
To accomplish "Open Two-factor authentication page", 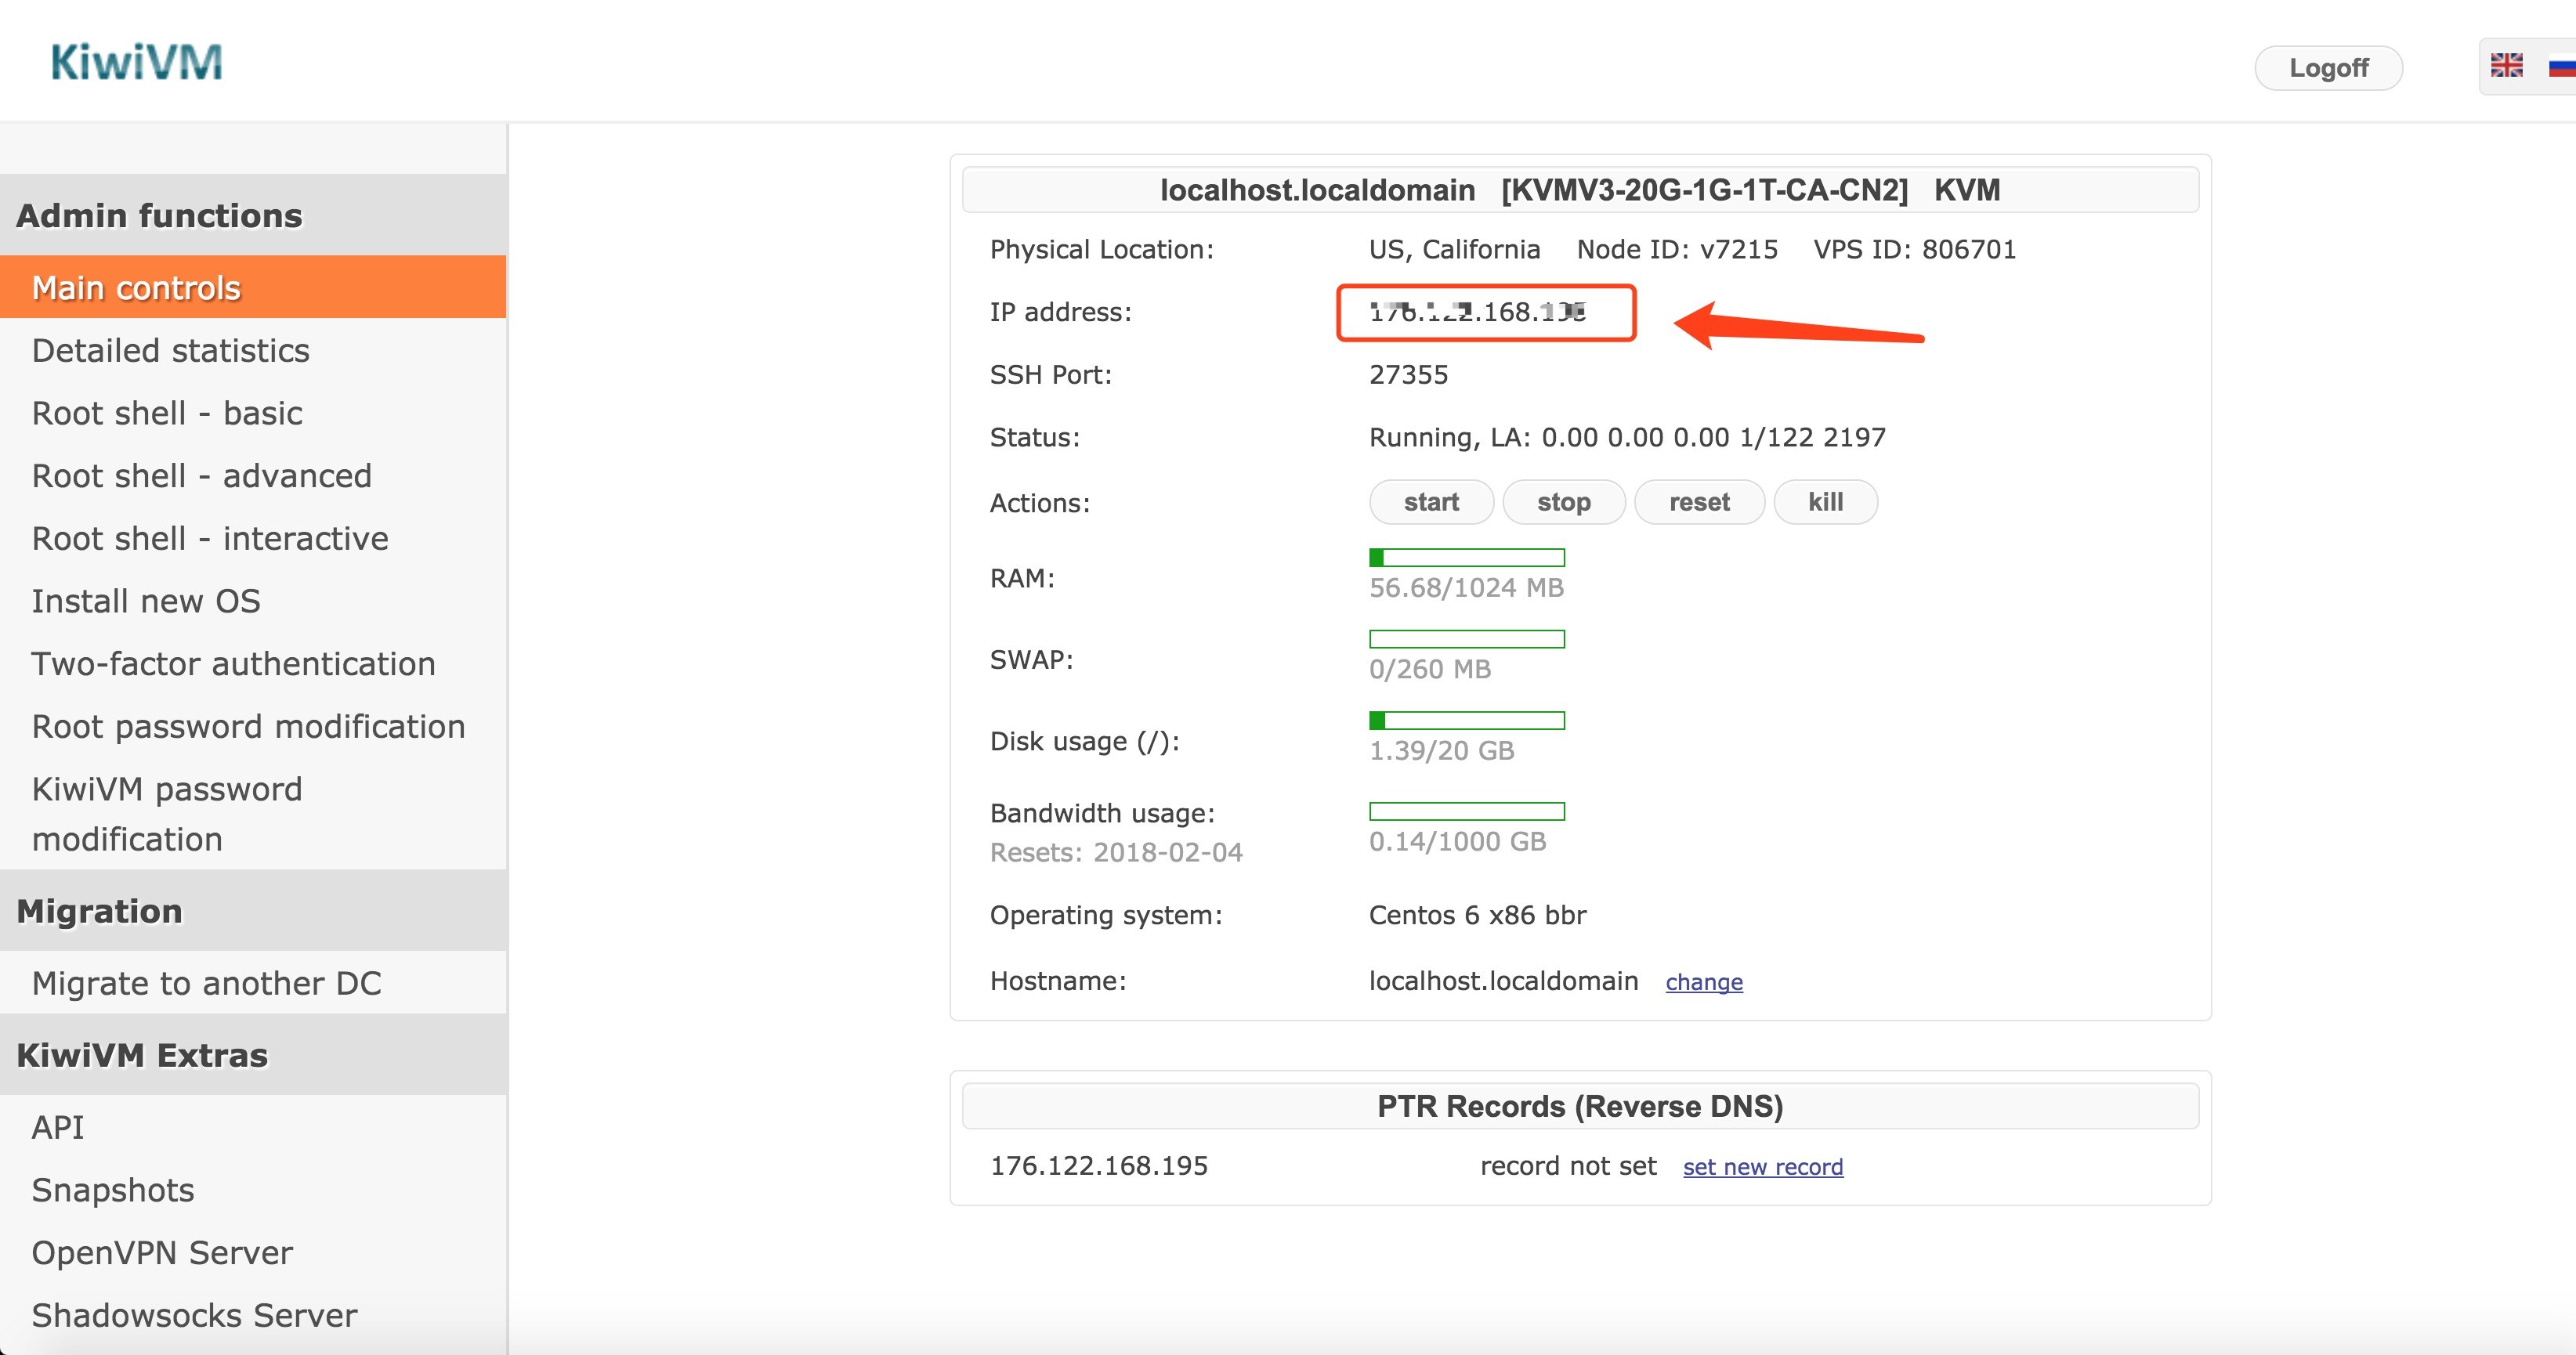I will 233,664.
